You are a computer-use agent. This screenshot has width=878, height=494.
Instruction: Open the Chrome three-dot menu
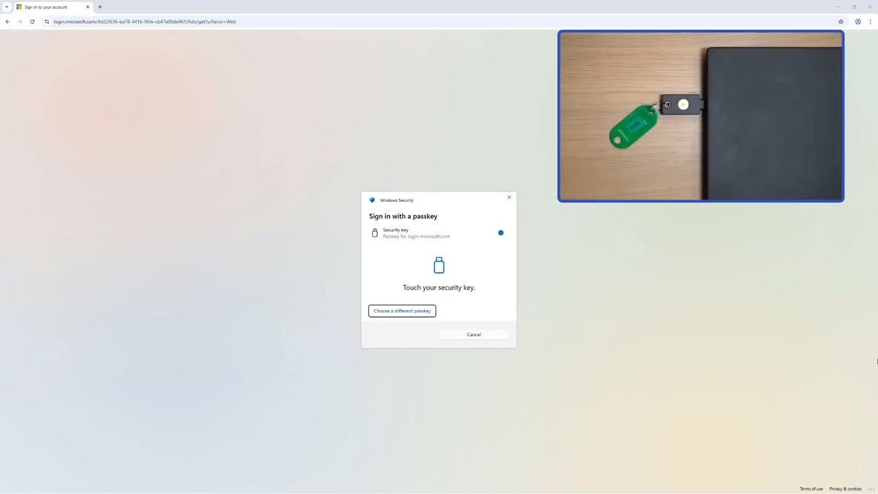pyautogui.click(x=872, y=21)
